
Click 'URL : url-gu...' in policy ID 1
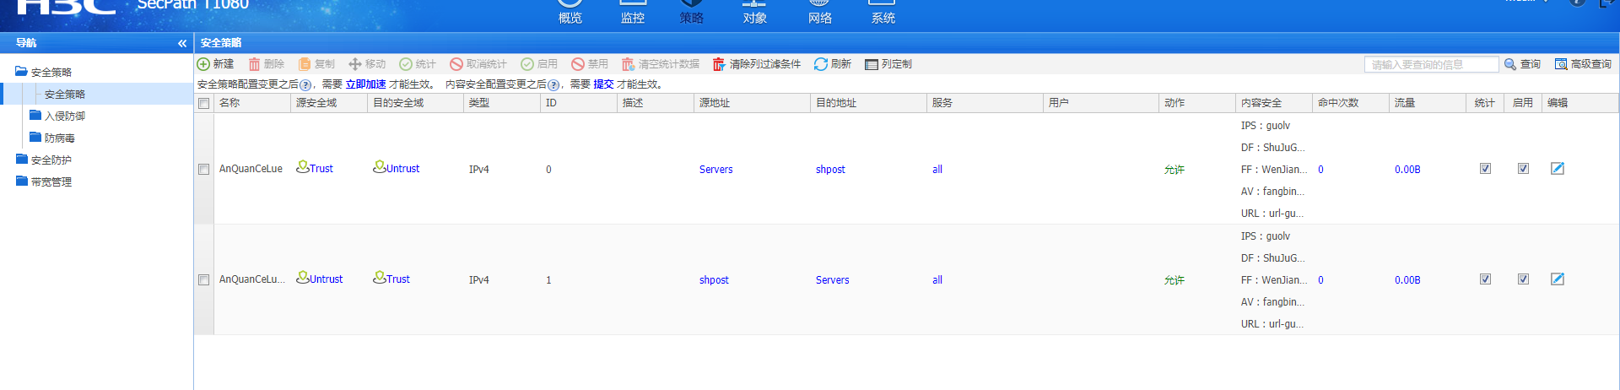(1272, 324)
